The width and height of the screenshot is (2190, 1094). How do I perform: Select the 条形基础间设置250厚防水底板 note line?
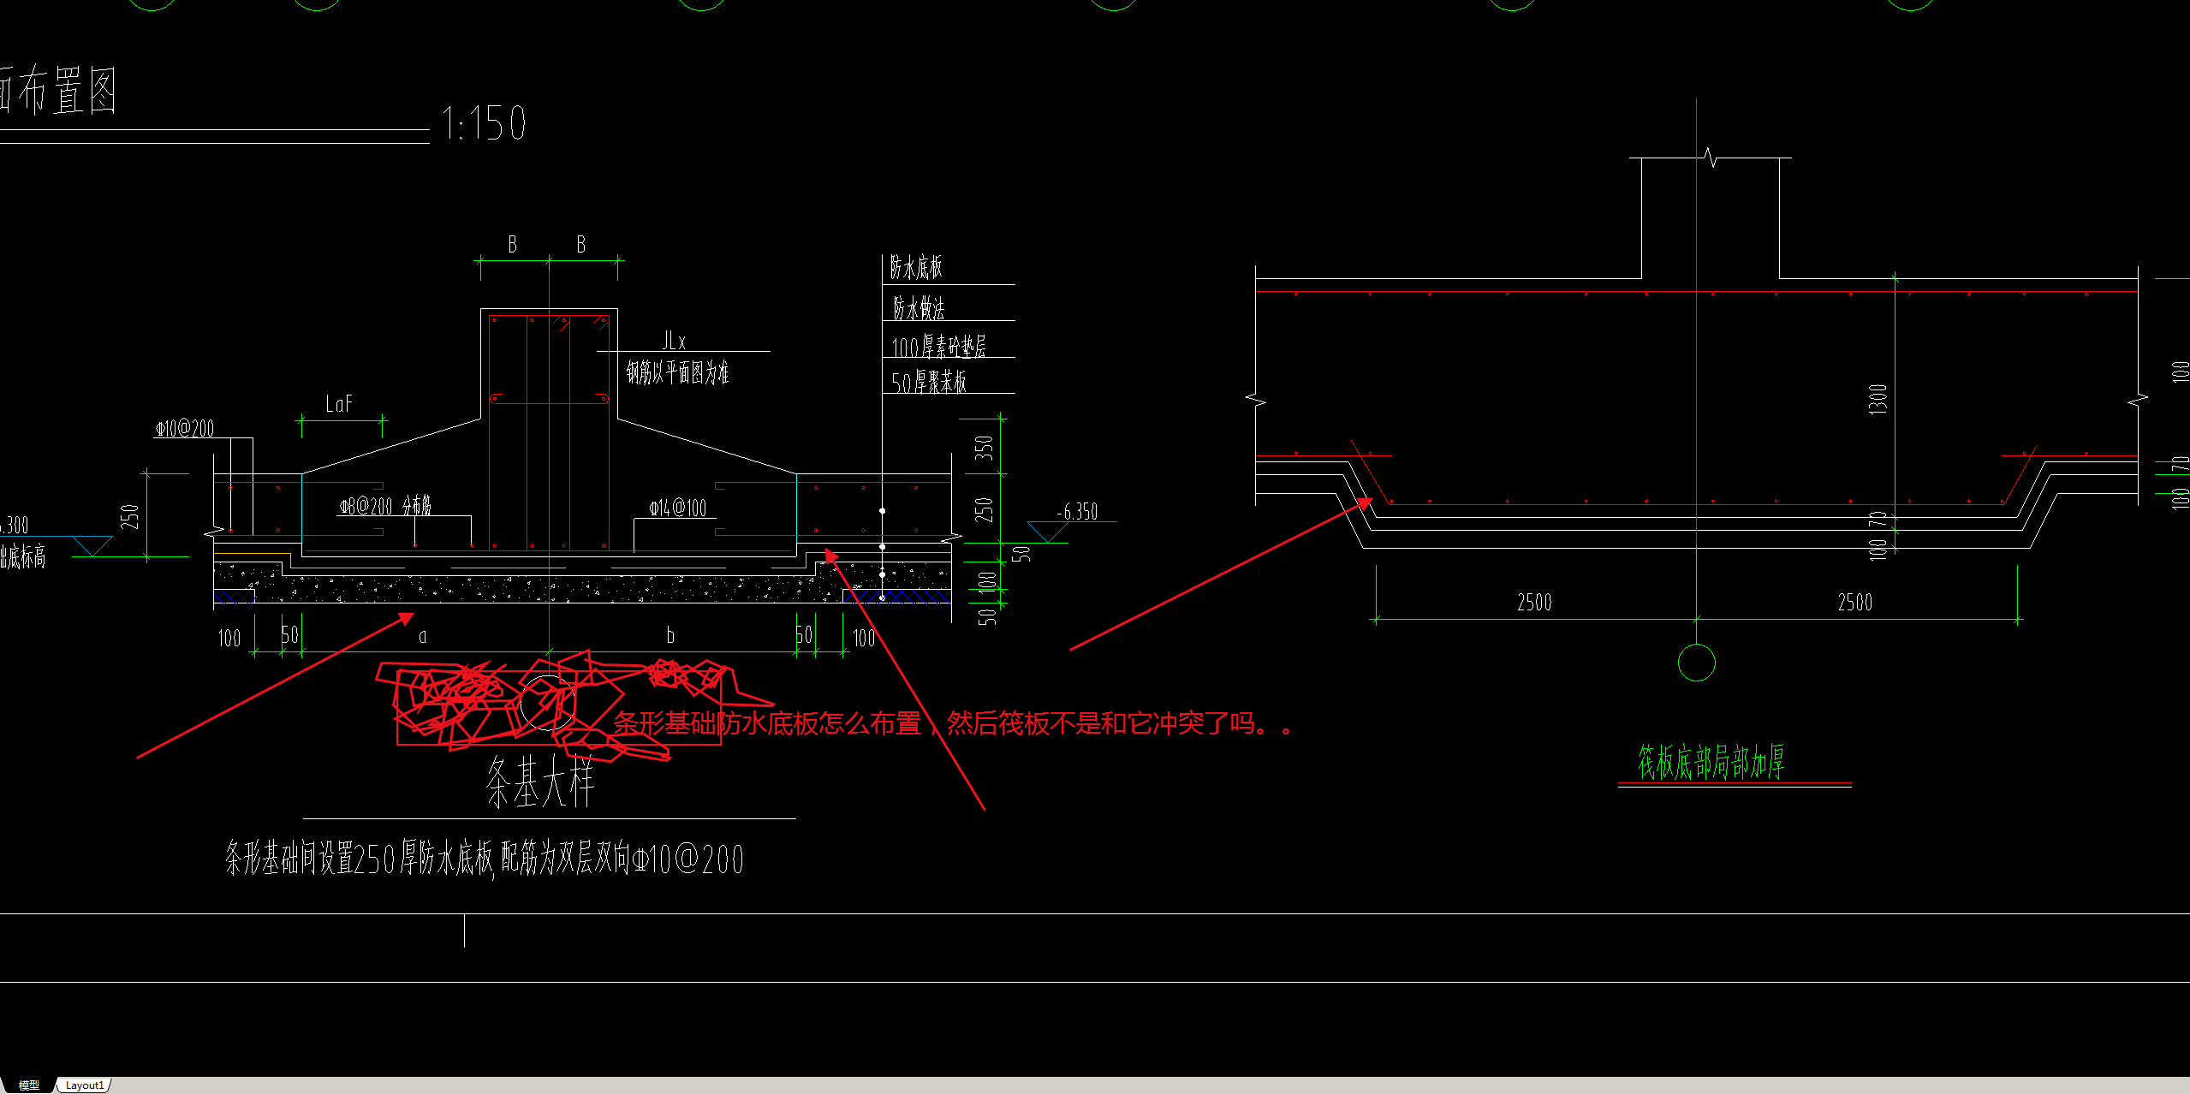pos(485,858)
